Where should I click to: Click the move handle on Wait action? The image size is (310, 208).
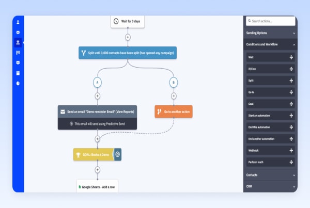[291, 57]
